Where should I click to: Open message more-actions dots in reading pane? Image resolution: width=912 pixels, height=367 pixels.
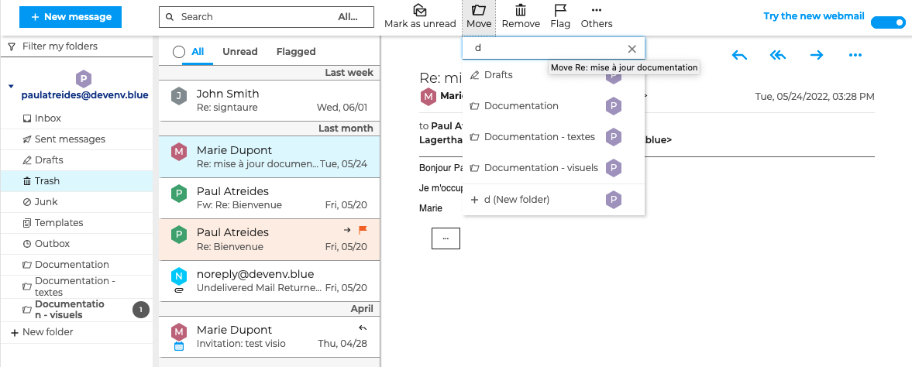[855, 55]
